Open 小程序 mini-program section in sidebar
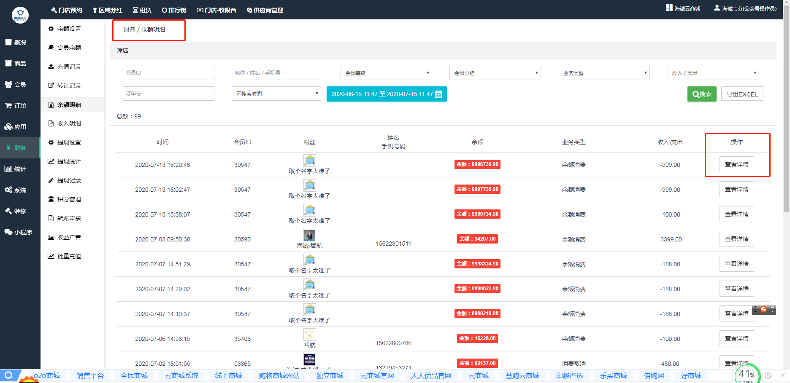The height and width of the screenshot is (383, 790). point(18,232)
